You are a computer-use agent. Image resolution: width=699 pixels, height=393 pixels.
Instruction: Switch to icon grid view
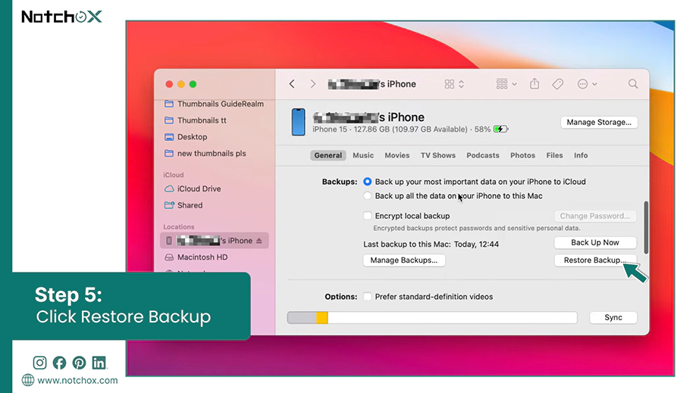450,84
